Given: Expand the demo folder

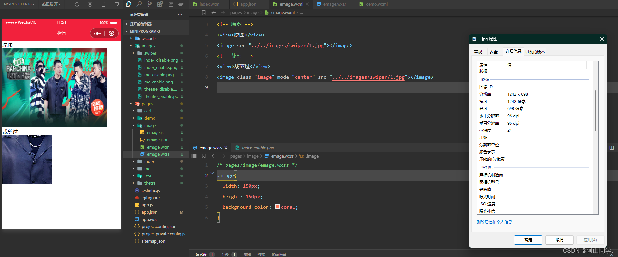Looking at the screenshot, I should [x=156, y=118].
